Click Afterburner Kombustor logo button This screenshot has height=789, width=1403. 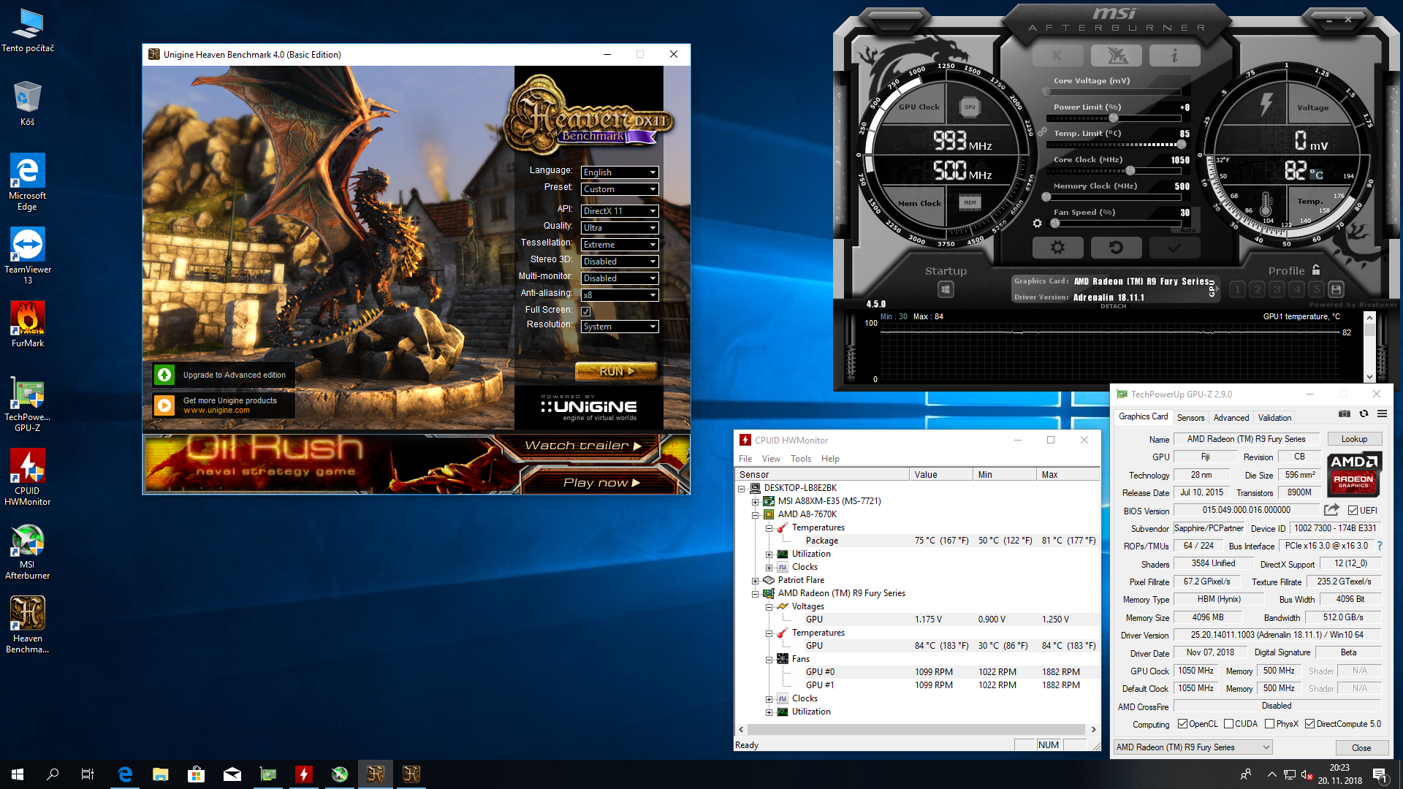pyautogui.click(x=1116, y=56)
